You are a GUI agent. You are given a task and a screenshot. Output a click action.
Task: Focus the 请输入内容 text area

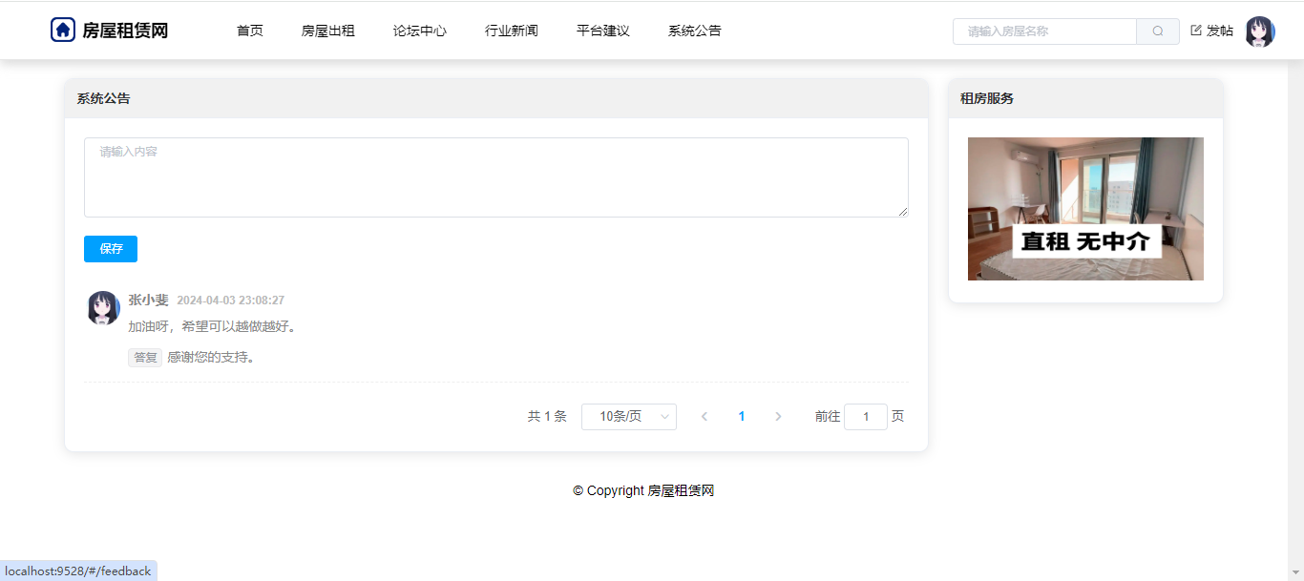[x=495, y=177]
